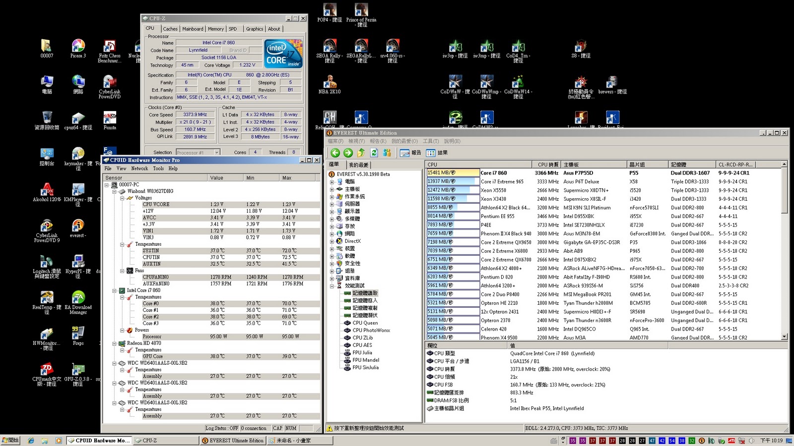Switch to CPU-Z Mainboard tab

tap(193, 29)
